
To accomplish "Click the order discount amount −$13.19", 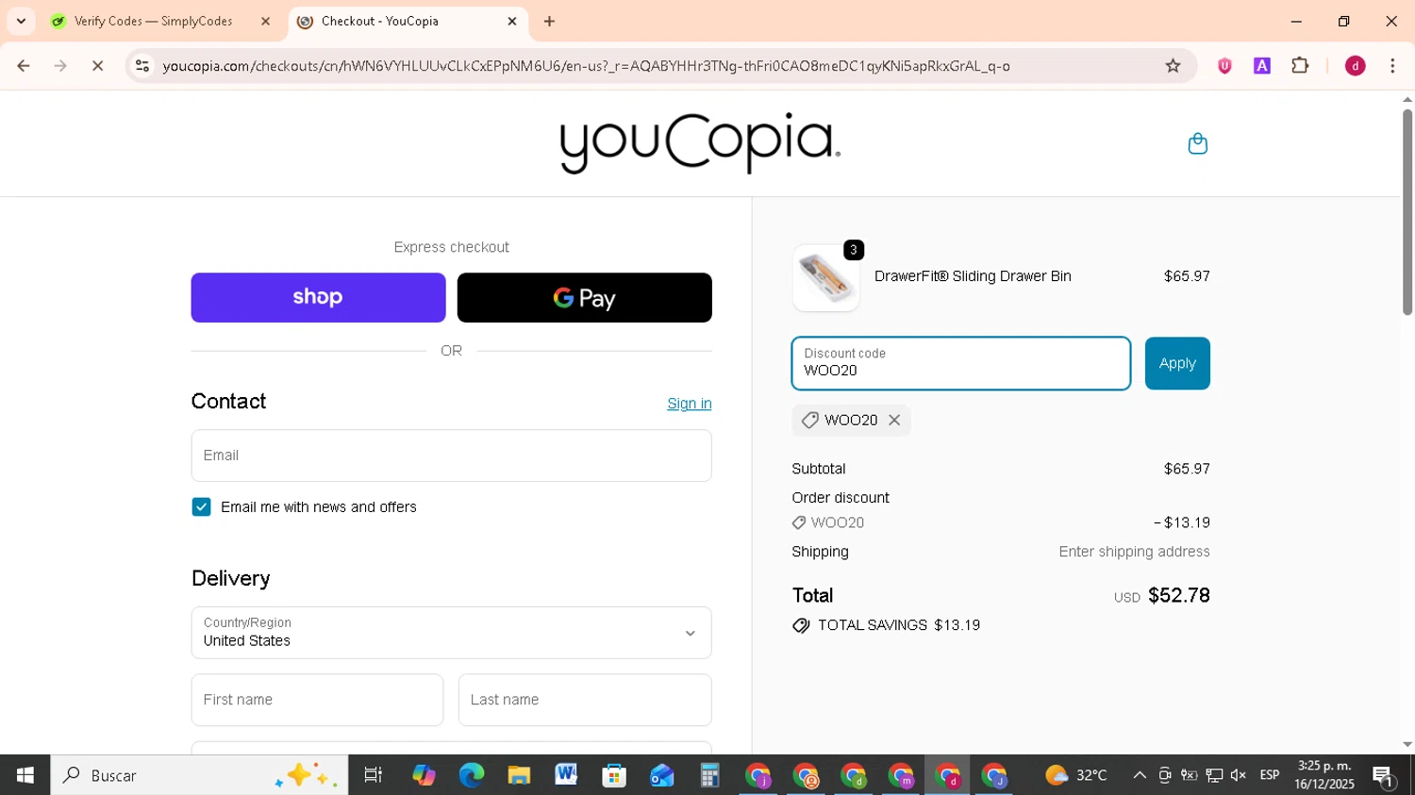I will pos(1182,522).
